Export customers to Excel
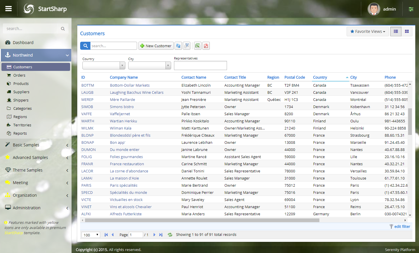The width and height of the screenshot is (419, 253). [197, 46]
